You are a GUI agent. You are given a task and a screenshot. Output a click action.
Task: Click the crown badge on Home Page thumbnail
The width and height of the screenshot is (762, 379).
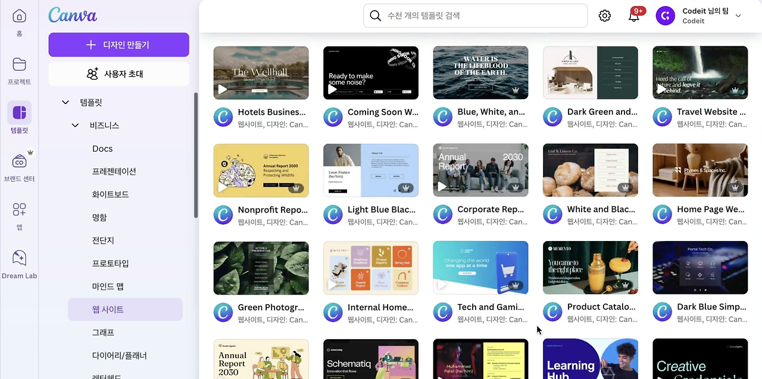[735, 188]
